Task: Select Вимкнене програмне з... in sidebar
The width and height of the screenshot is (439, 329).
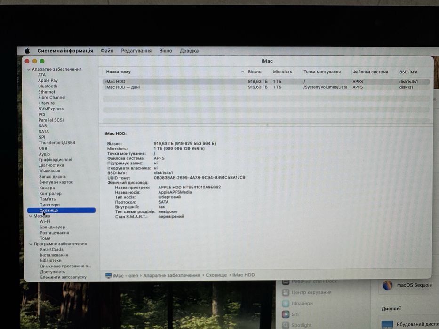Action: point(65,266)
